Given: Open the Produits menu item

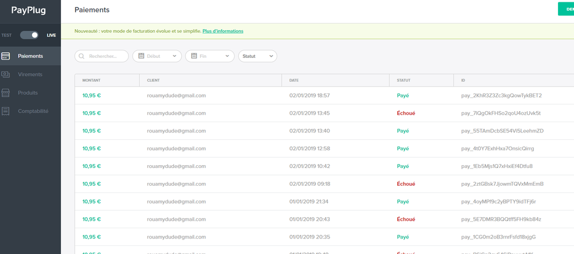Looking at the screenshot, I should [x=30, y=92].
